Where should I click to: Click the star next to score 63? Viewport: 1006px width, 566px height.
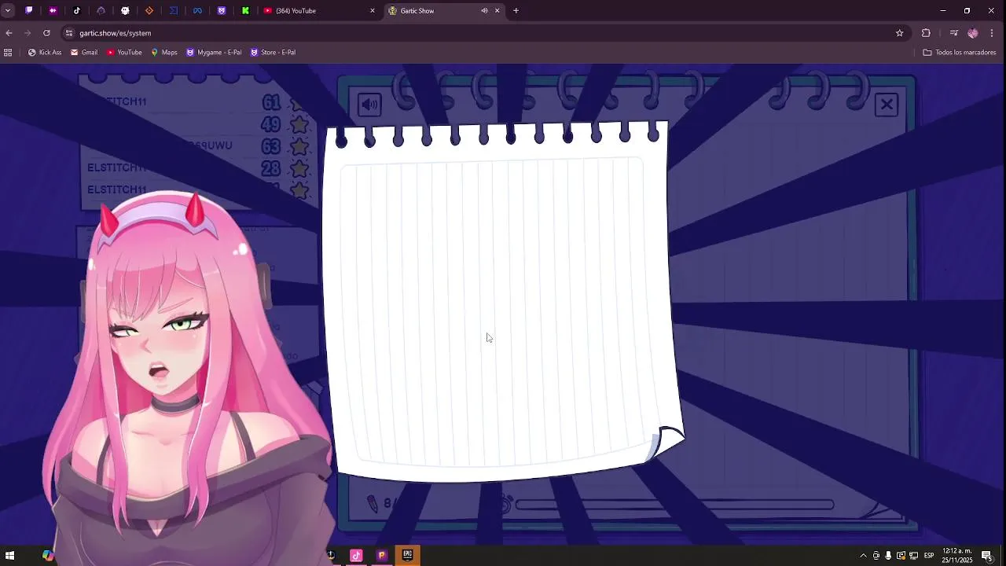[x=299, y=147]
